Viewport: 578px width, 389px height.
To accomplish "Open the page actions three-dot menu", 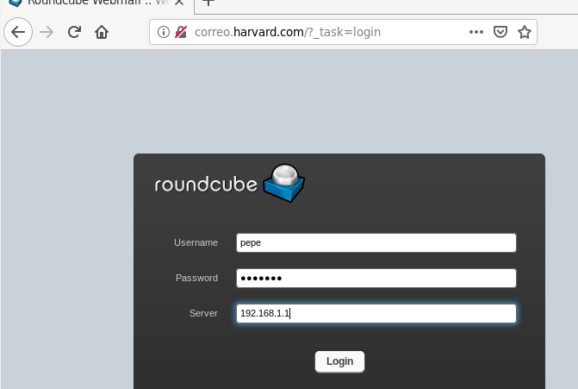I will [476, 33].
